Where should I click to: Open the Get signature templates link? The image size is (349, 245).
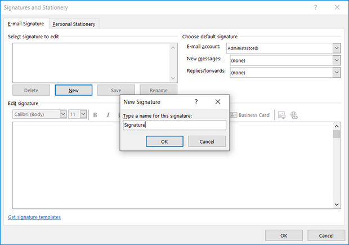[x=34, y=217]
